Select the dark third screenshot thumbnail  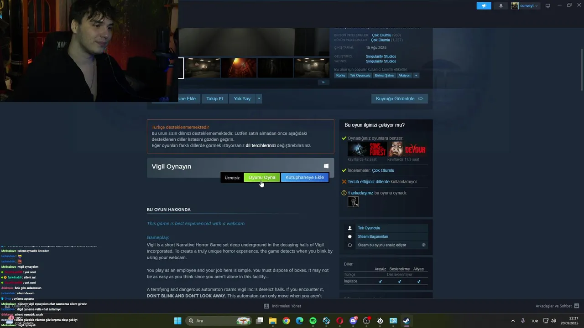275,67
